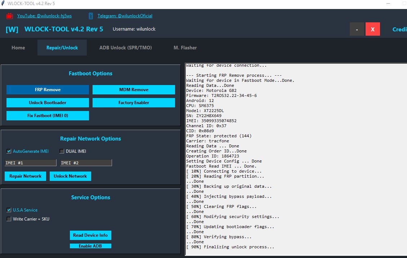Click log line IMEI: 35099335074852
Viewport: 407px width, 258px height.
point(211,121)
